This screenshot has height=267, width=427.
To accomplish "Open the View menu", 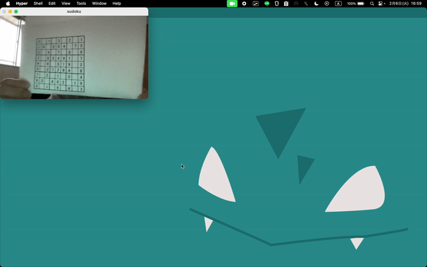I will pyautogui.click(x=66, y=4).
